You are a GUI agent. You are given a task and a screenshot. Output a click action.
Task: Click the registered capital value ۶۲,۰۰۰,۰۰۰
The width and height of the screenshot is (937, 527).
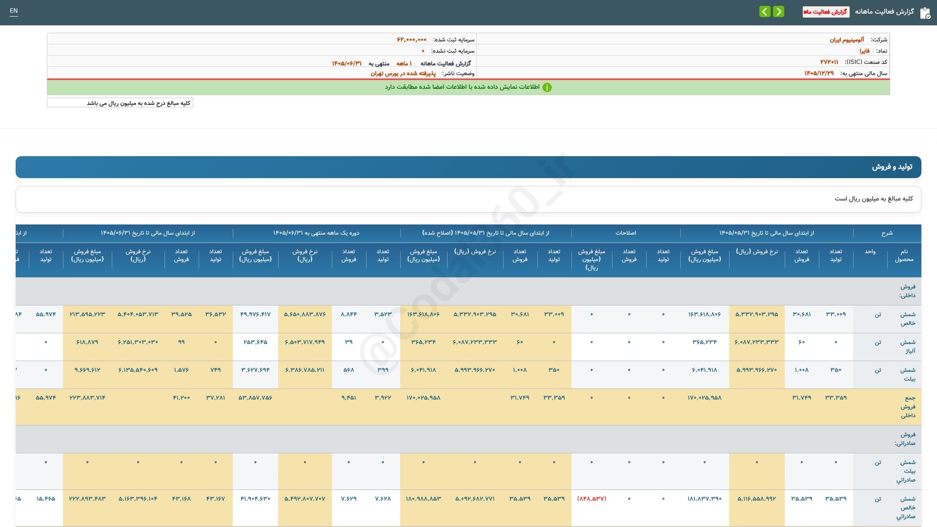coord(411,40)
